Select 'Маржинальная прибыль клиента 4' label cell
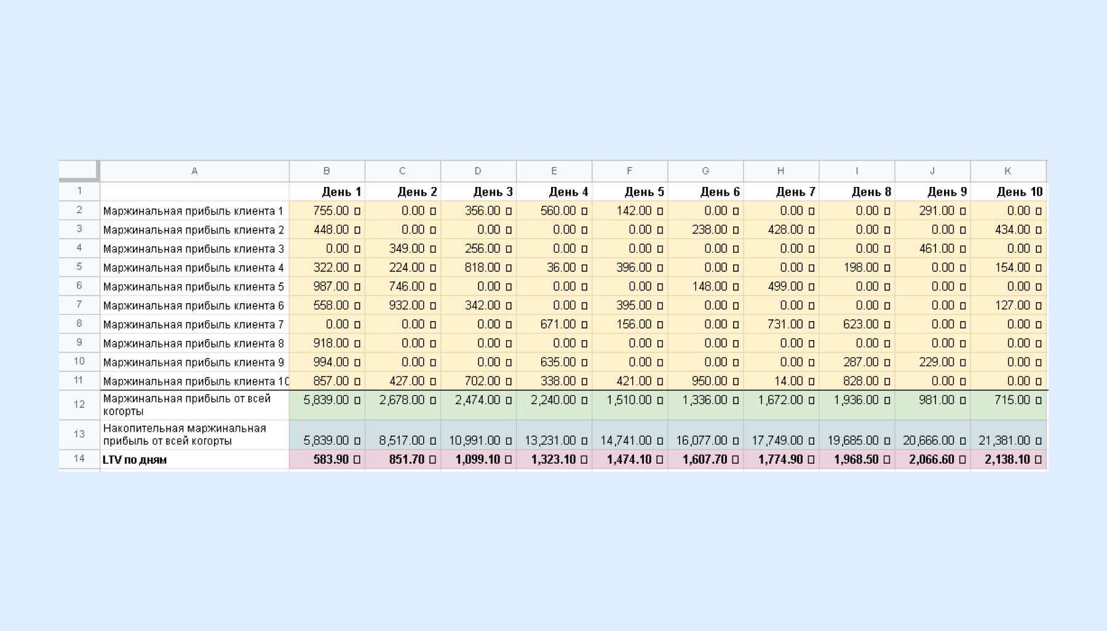The height and width of the screenshot is (631, 1107). click(194, 267)
